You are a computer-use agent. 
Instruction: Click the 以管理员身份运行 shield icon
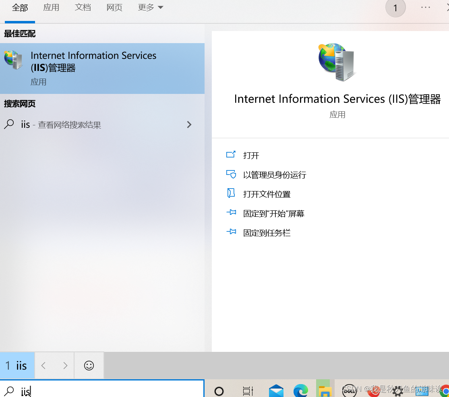[x=231, y=174]
